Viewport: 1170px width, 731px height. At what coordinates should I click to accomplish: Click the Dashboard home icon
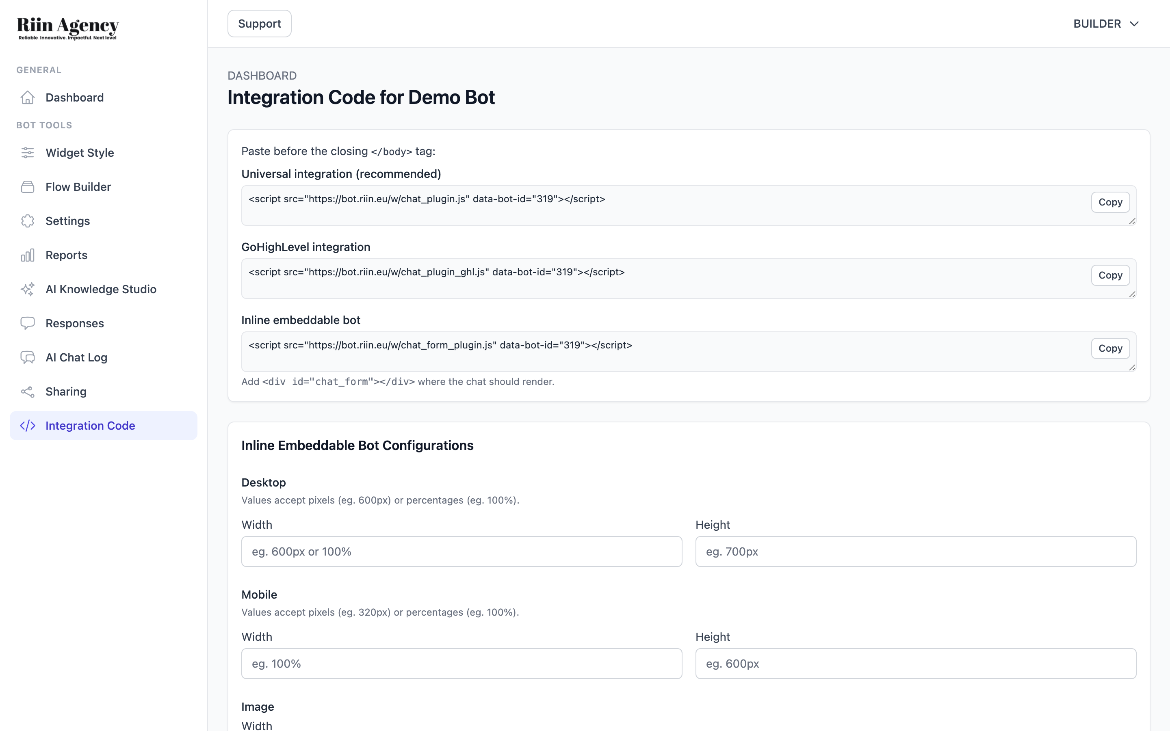click(x=28, y=97)
